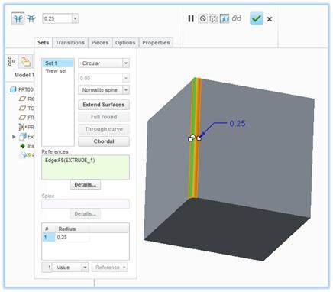Viewport: 333px width, 292px height.
Task: Open the model tree settings icon
Action: pyautogui.click(x=11, y=61)
